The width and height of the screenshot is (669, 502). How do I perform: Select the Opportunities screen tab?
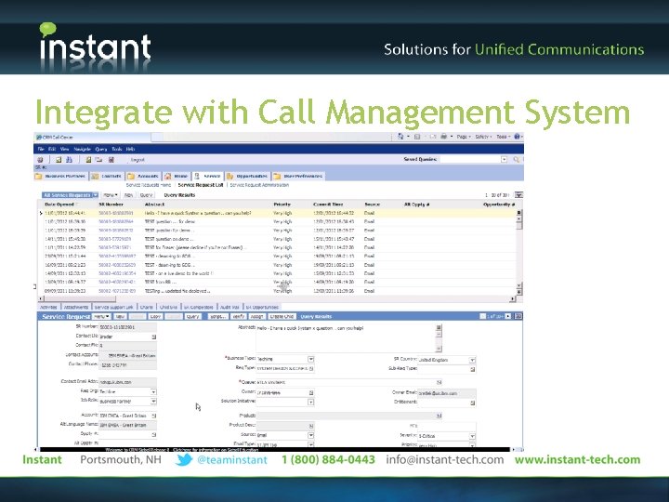(247, 176)
